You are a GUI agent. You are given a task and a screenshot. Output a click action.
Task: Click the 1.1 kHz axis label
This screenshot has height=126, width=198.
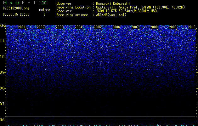3,41
